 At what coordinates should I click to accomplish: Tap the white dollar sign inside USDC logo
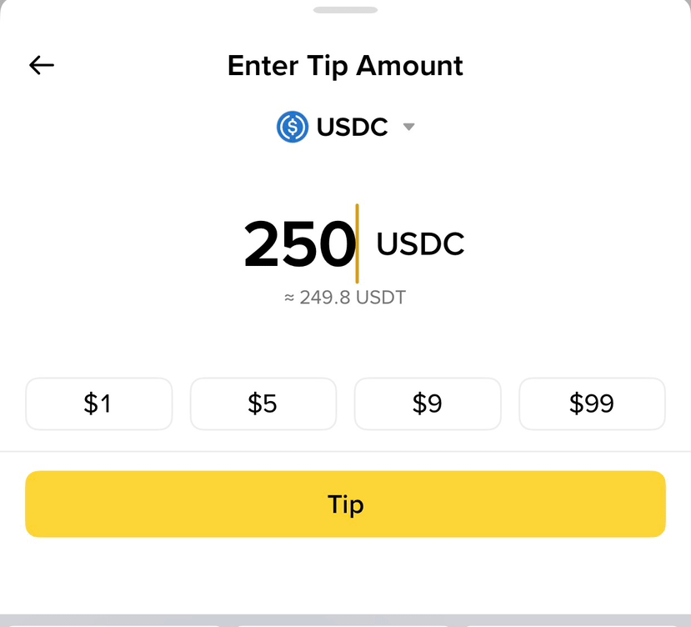pyautogui.click(x=293, y=127)
